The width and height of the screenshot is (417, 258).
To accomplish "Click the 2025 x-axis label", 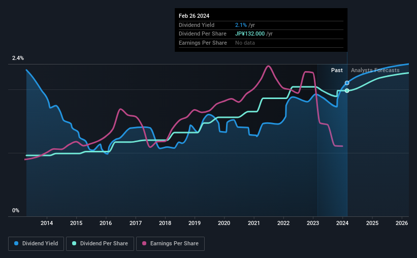I will (372, 223).
